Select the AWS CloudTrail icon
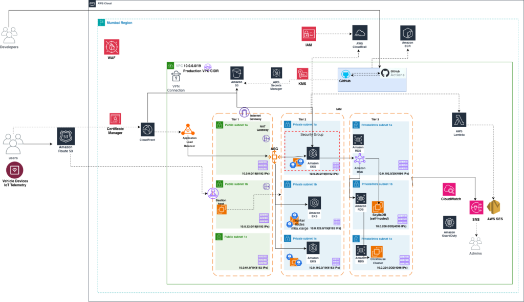The height and width of the screenshot is (302, 524). pos(360,33)
